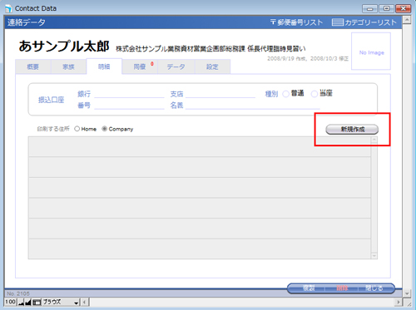The image size is (416, 310).
Task: Click the 支店 branch field
Action: (220, 94)
